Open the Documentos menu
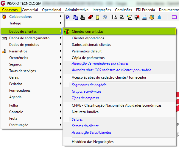The image size is (179, 148). pos(169,10)
